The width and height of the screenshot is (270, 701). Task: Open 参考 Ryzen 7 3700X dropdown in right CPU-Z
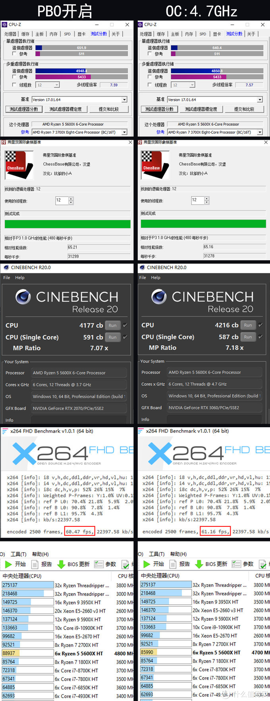tap(215, 132)
